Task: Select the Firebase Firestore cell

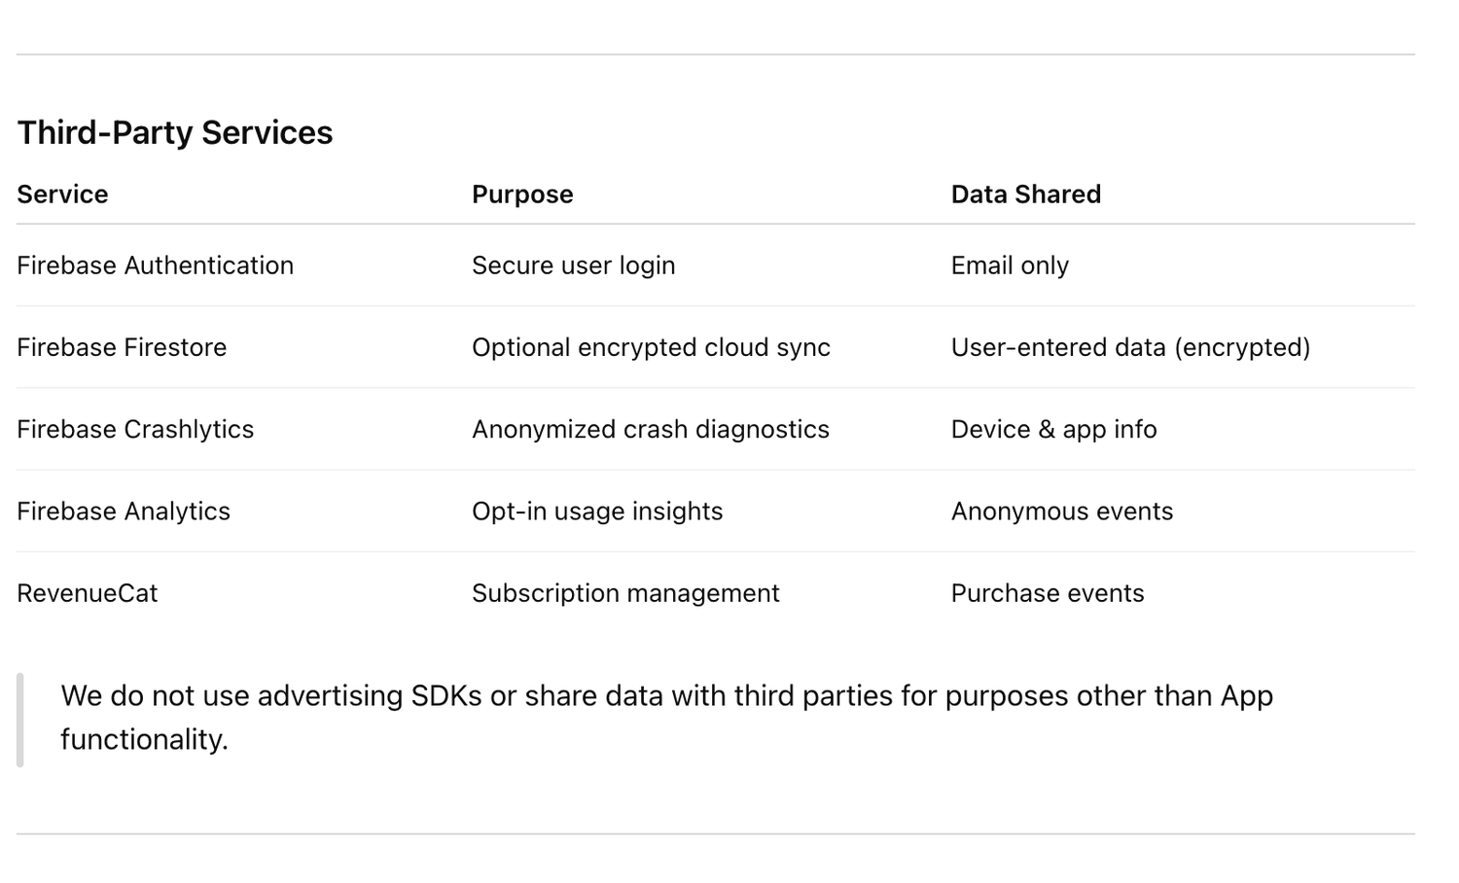Action: point(122,347)
